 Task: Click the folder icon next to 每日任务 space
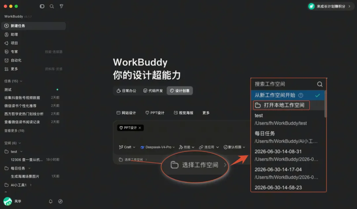coord(6,168)
